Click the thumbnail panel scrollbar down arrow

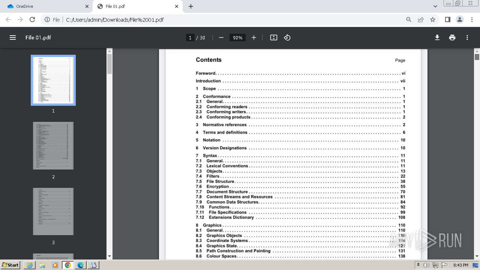(109, 256)
